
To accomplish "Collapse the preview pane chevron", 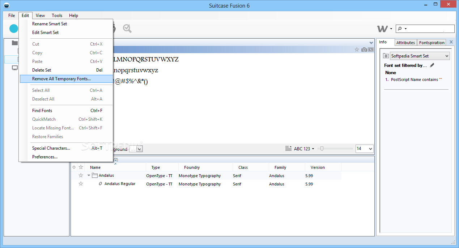I will 371,43.
